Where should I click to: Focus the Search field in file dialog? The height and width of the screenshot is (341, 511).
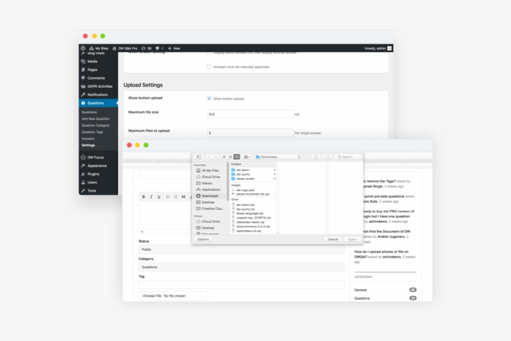click(348, 157)
